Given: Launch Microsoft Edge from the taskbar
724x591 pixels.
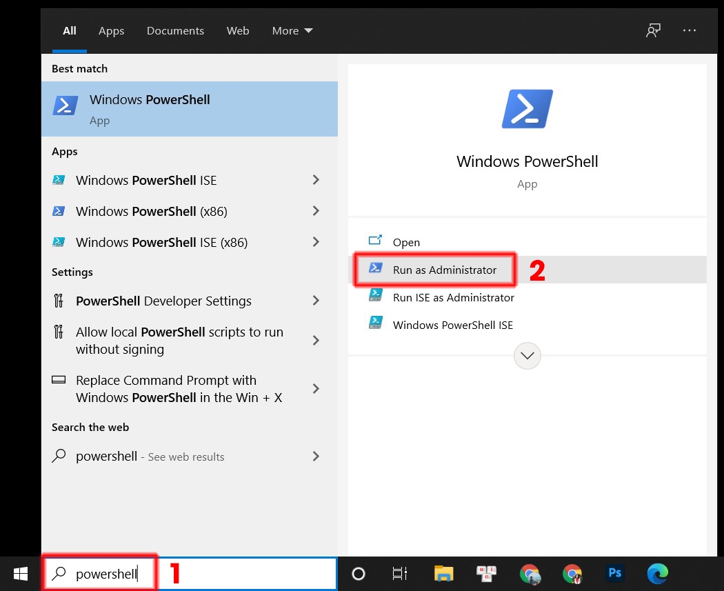Looking at the screenshot, I should pyautogui.click(x=658, y=574).
